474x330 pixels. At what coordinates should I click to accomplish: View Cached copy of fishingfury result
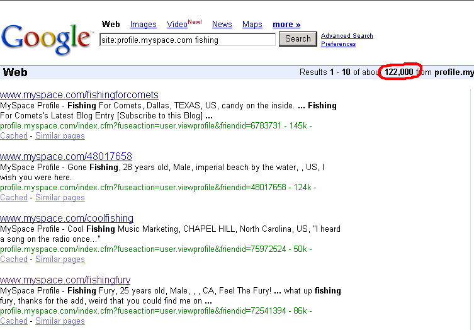tap(14, 321)
